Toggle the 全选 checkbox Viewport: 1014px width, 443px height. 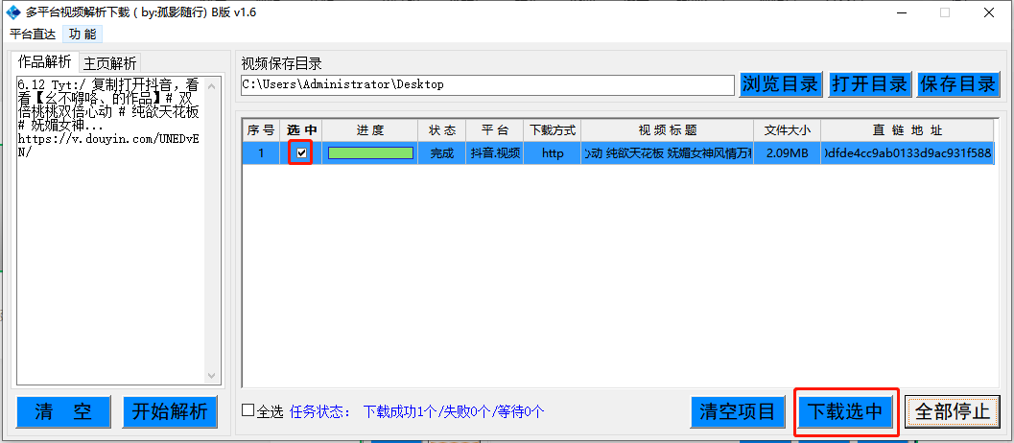tap(248, 410)
